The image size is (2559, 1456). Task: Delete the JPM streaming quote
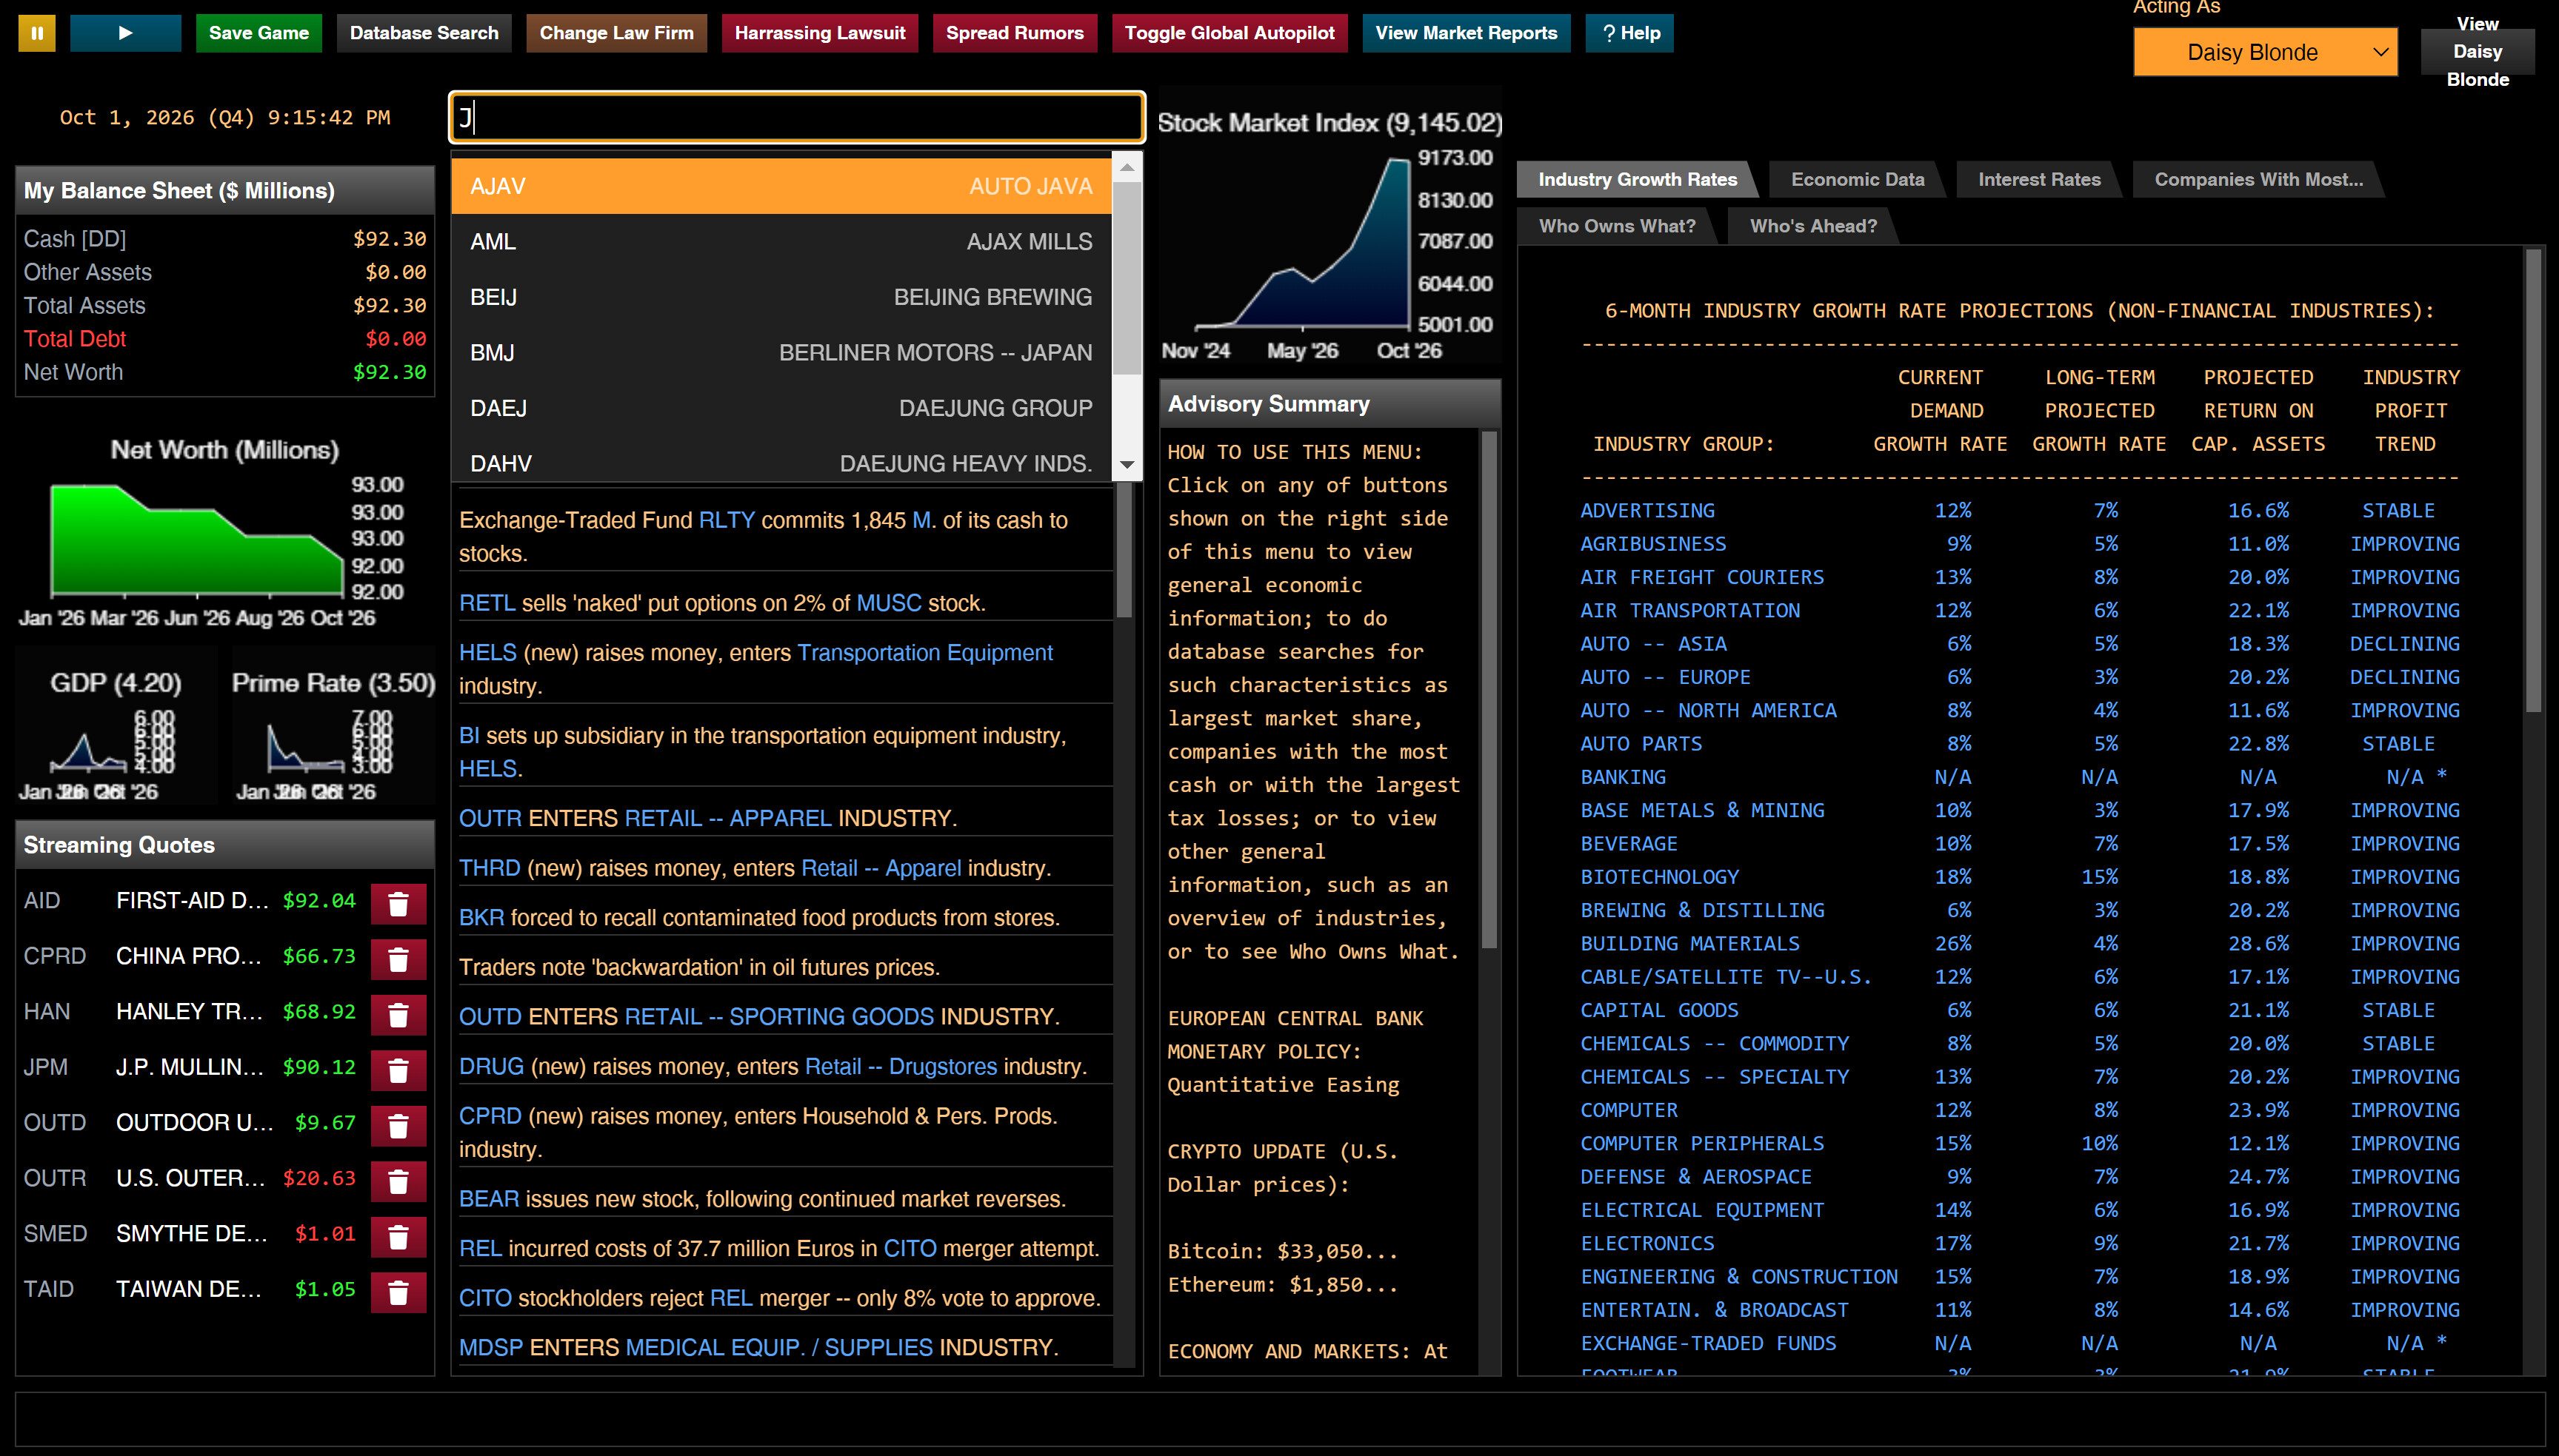398,1070
